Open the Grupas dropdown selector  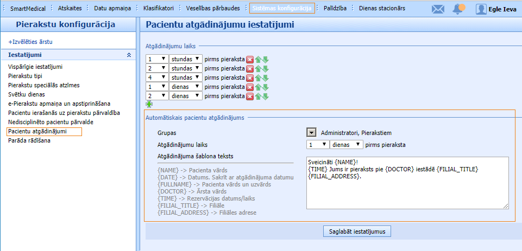click(311, 132)
